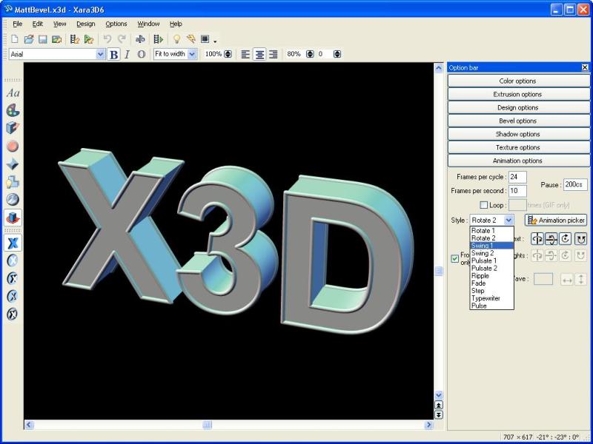Save the document with floppy disk icon
593x444 pixels.
point(43,39)
